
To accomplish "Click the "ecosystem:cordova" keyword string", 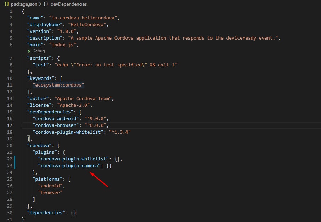I will click(x=58, y=85).
